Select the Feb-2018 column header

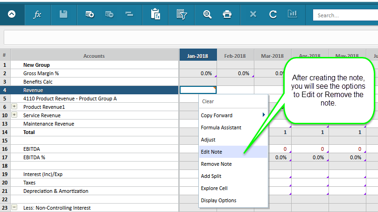coord(235,56)
